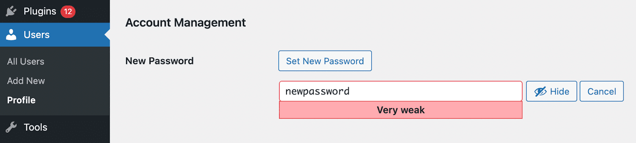Click the New Password field label
The width and height of the screenshot is (636, 143).
[x=159, y=61]
